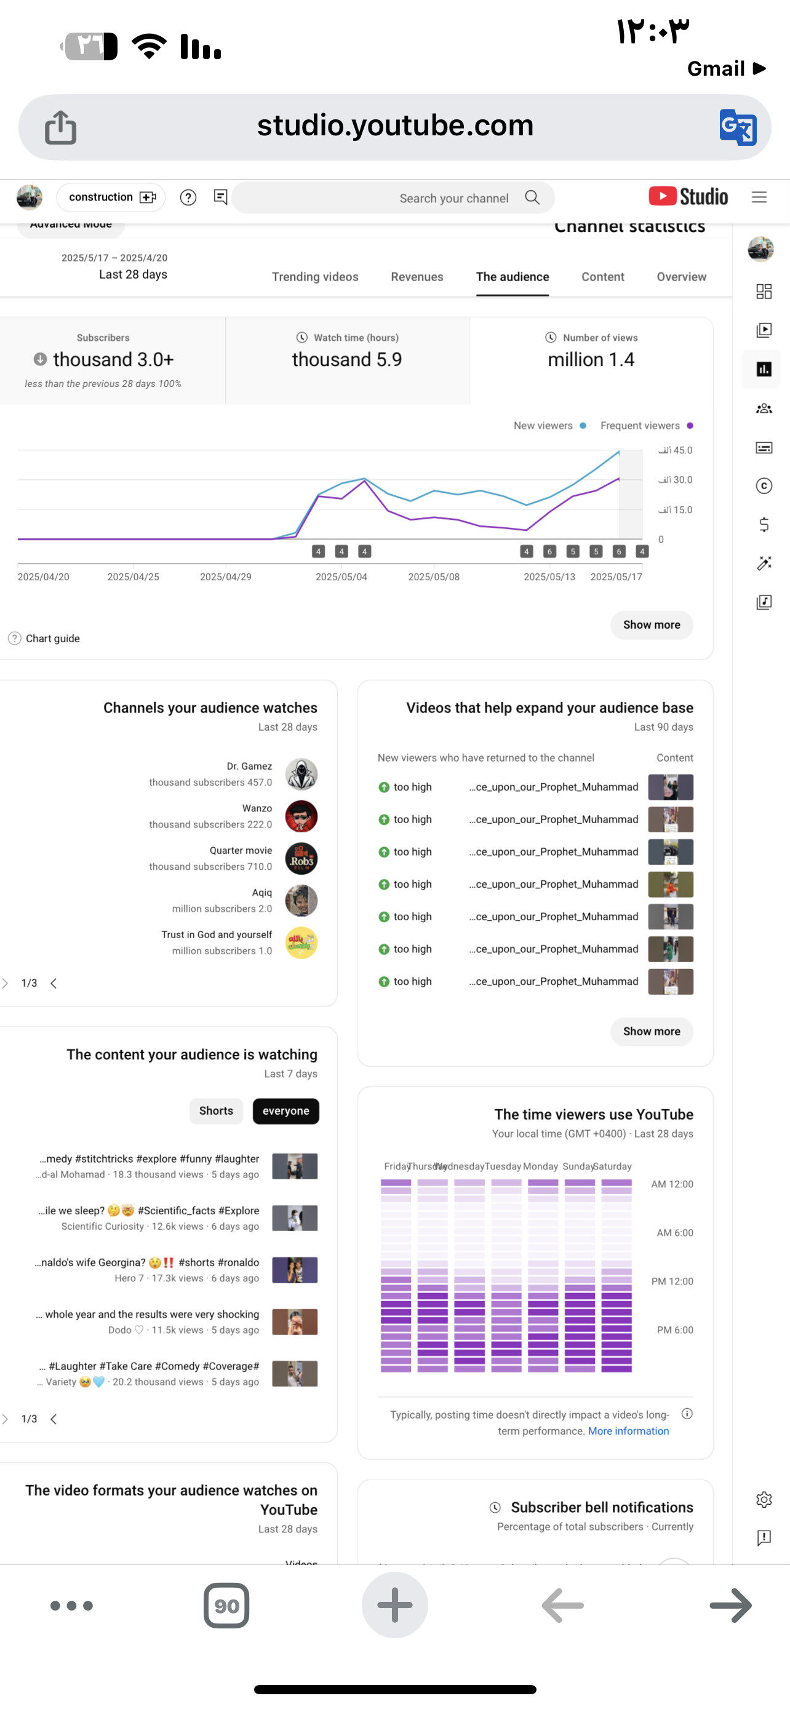Open the Dodo video thumbnail
790x1709 pixels.
(x=295, y=1321)
